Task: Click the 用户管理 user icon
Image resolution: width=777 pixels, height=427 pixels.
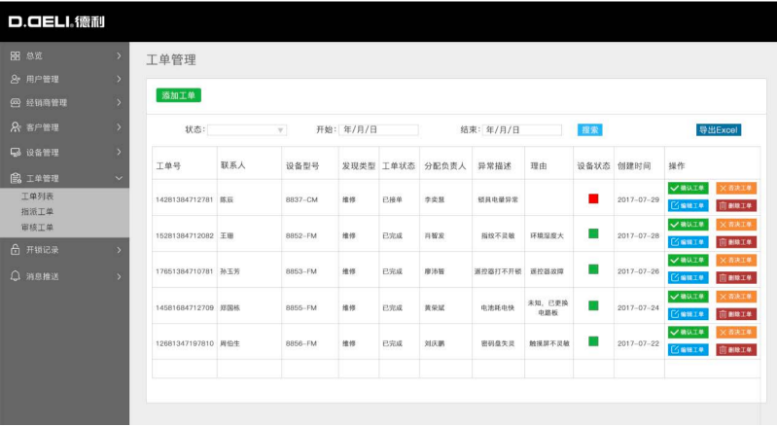Action: click(16, 79)
